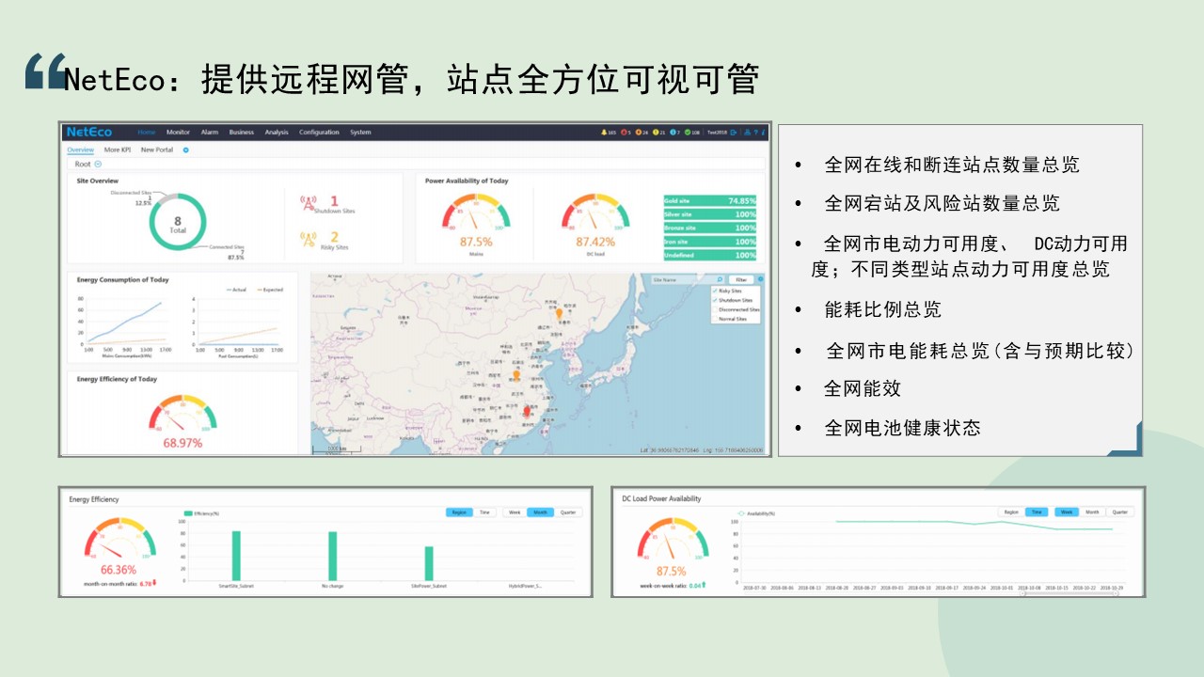1204x677 pixels.
Task: Click the blue warning alarm counter 7
Action: [674, 133]
